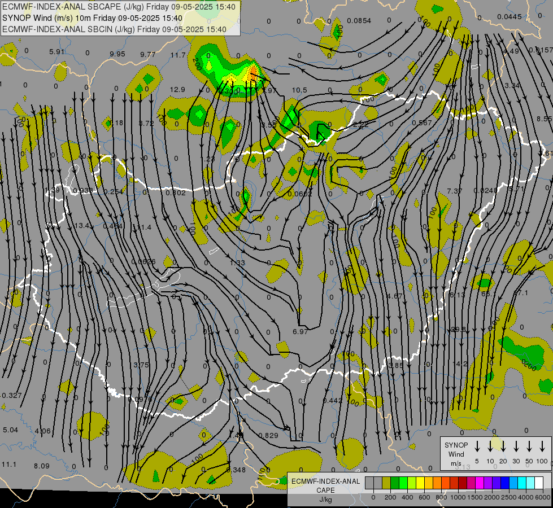Click the map value 5.91
Image resolution: width=553 pixels, height=508 pixels.
[57, 52]
